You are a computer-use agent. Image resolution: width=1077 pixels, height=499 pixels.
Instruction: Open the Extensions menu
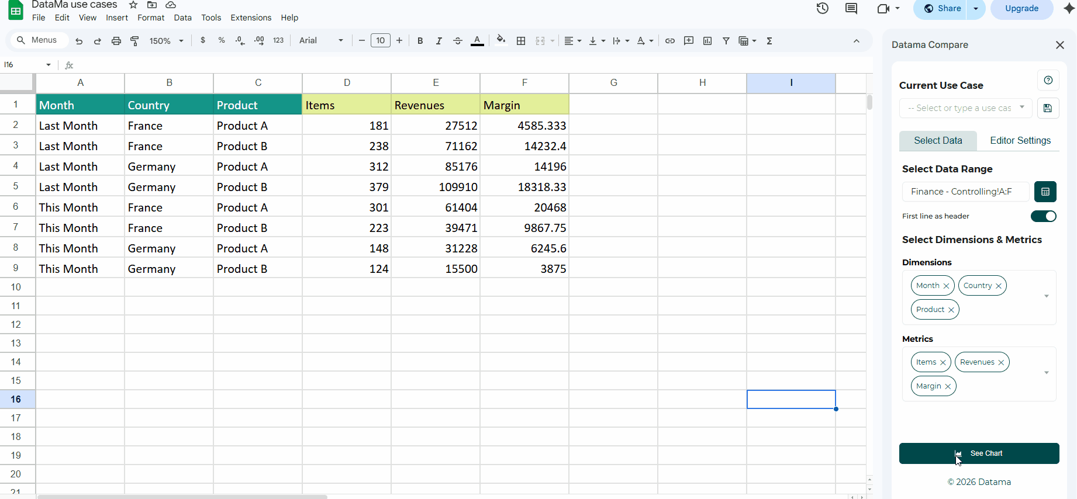coord(251,18)
